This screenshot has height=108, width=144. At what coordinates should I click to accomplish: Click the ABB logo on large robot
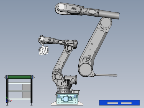pyautogui.click(x=74, y=9)
